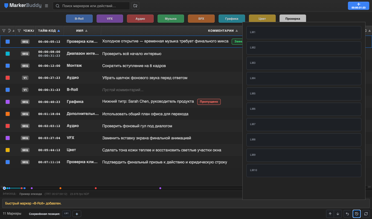Sort markers by ТАЙМ-КОД column
The width and height of the screenshot is (372, 219).
click(x=49, y=31)
